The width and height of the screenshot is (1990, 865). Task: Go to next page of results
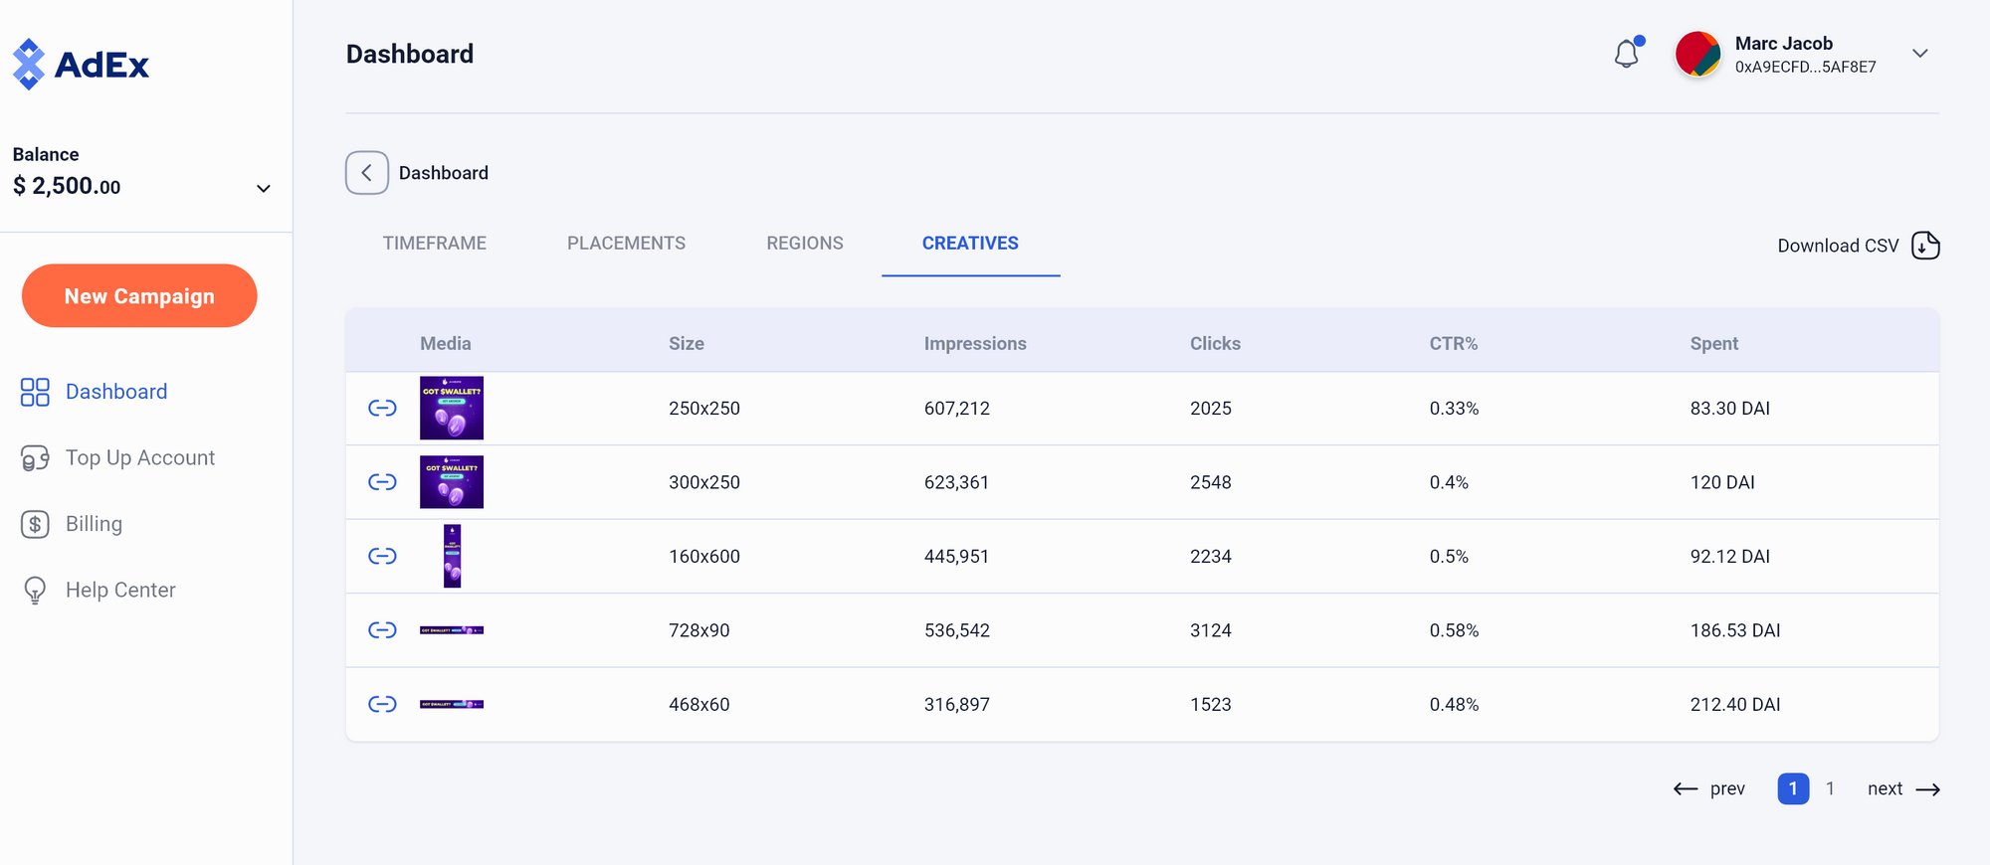pos(1902,789)
